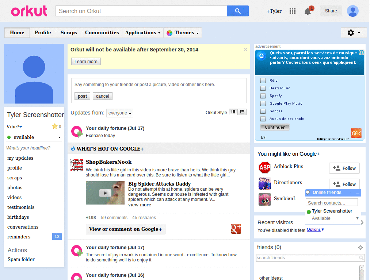Open the Themes dropdown menu

183,32
